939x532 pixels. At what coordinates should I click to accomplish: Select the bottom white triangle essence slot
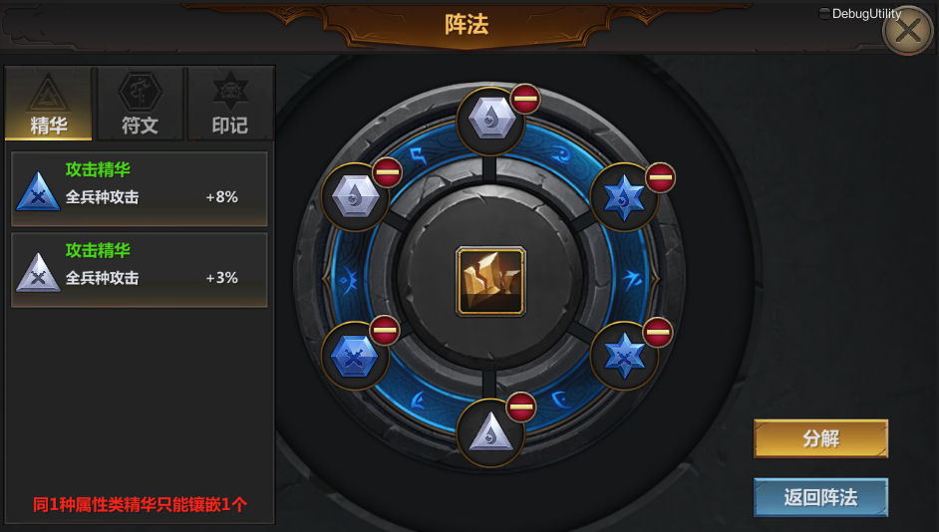pyautogui.click(x=490, y=432)
